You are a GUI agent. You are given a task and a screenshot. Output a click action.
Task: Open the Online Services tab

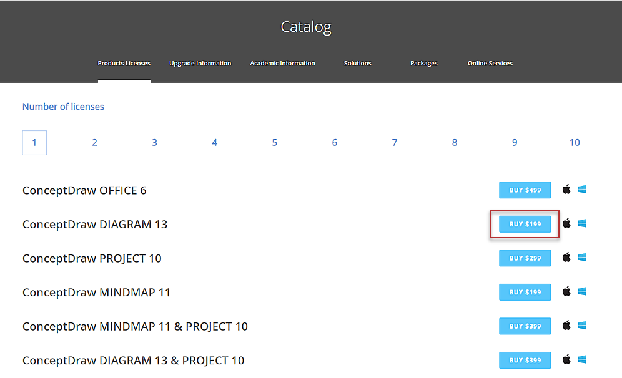490,64
